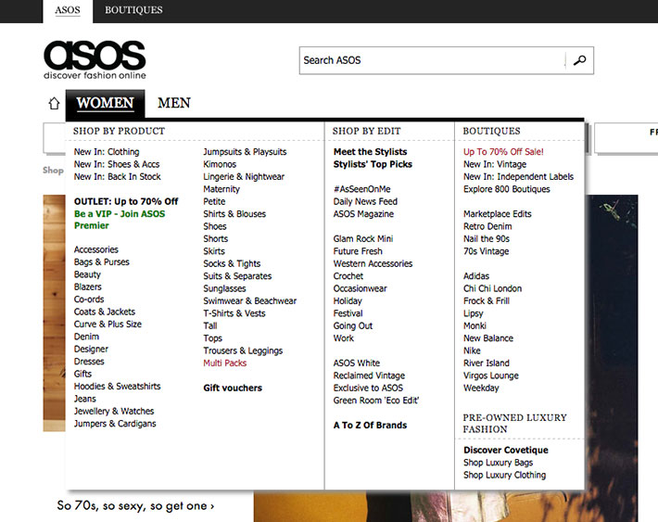The width and height of the screenshot is (658, 522).
Task: Select Socks & Tights
Action: [x=232, y=263]
